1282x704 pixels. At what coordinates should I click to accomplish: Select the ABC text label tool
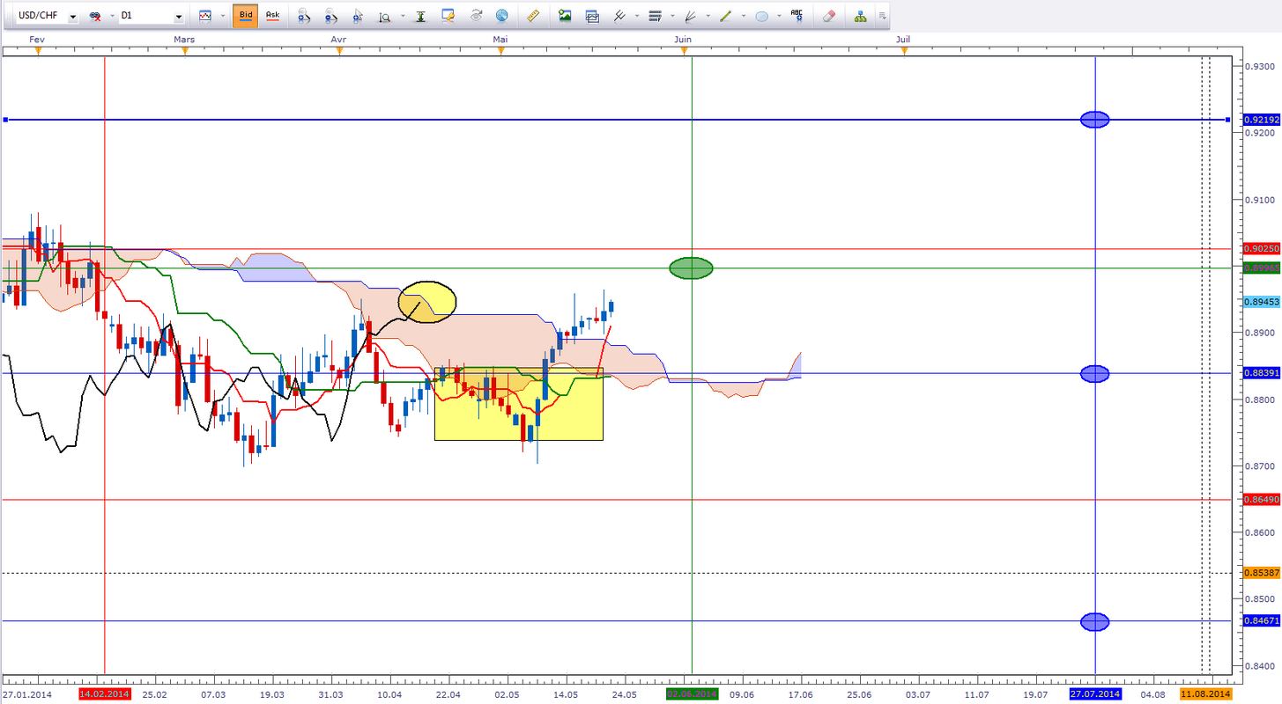[797, 16]
